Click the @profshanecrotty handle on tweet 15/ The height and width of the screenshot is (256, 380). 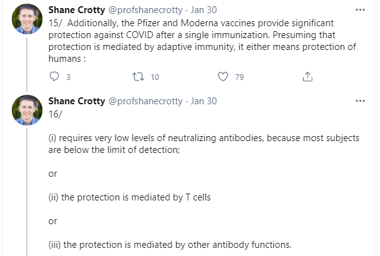(146, 11)
